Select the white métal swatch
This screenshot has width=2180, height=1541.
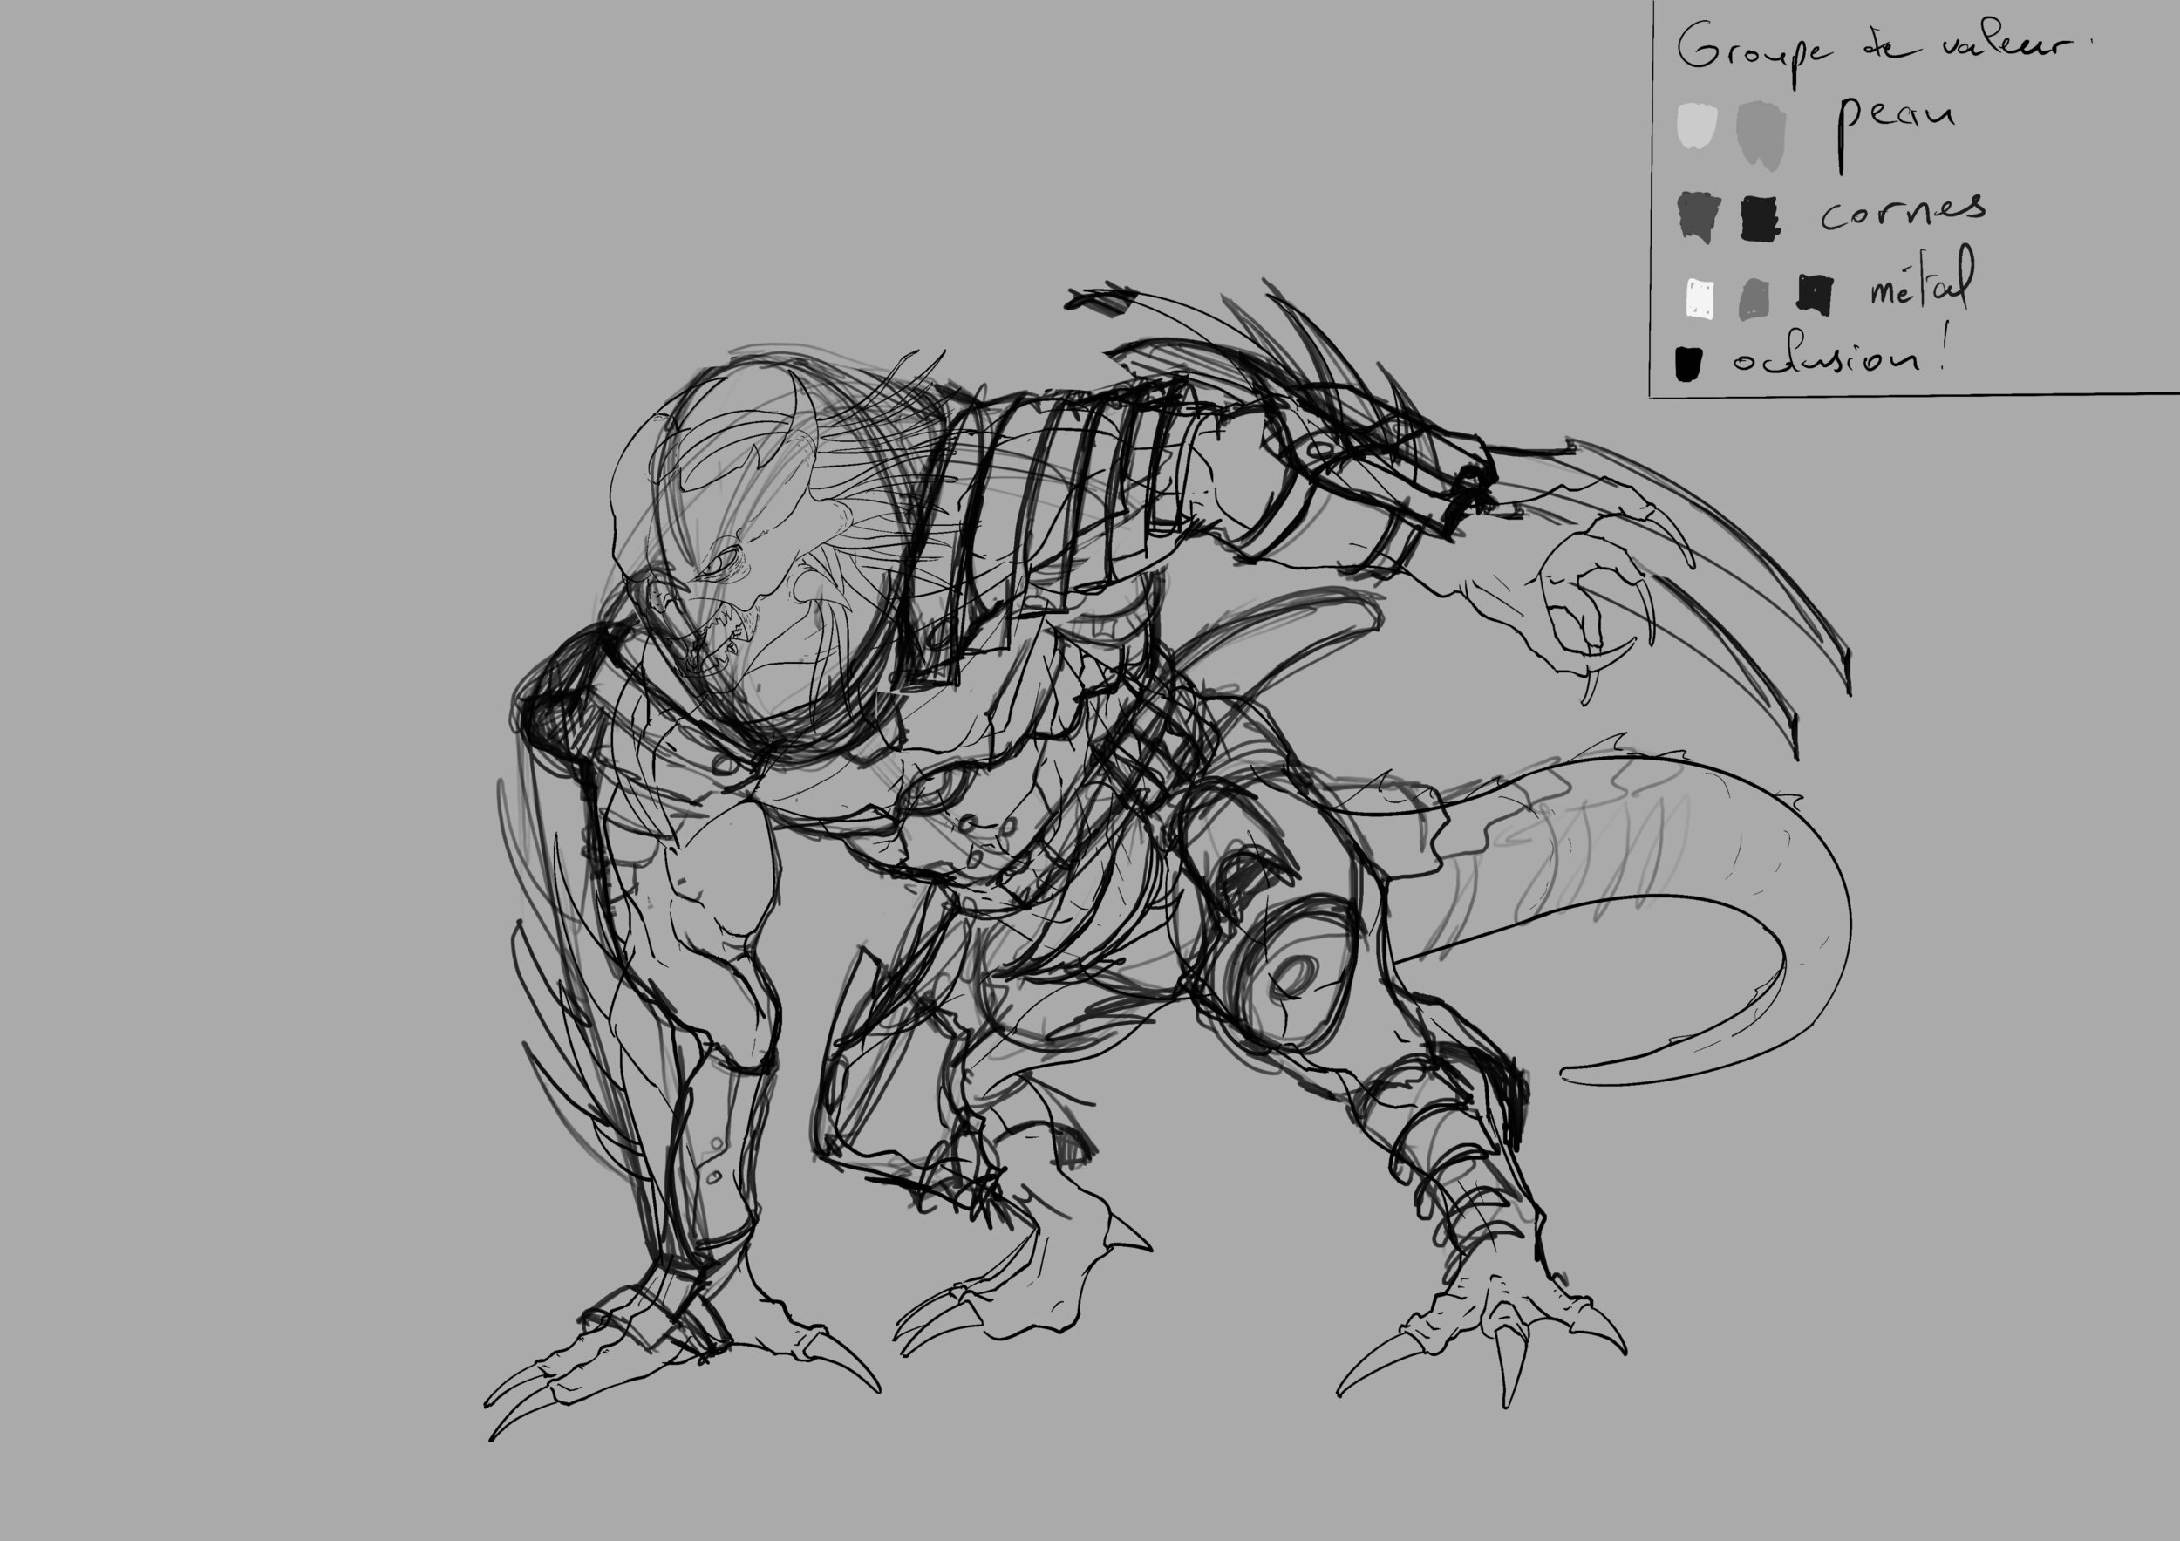(1700, 297)
